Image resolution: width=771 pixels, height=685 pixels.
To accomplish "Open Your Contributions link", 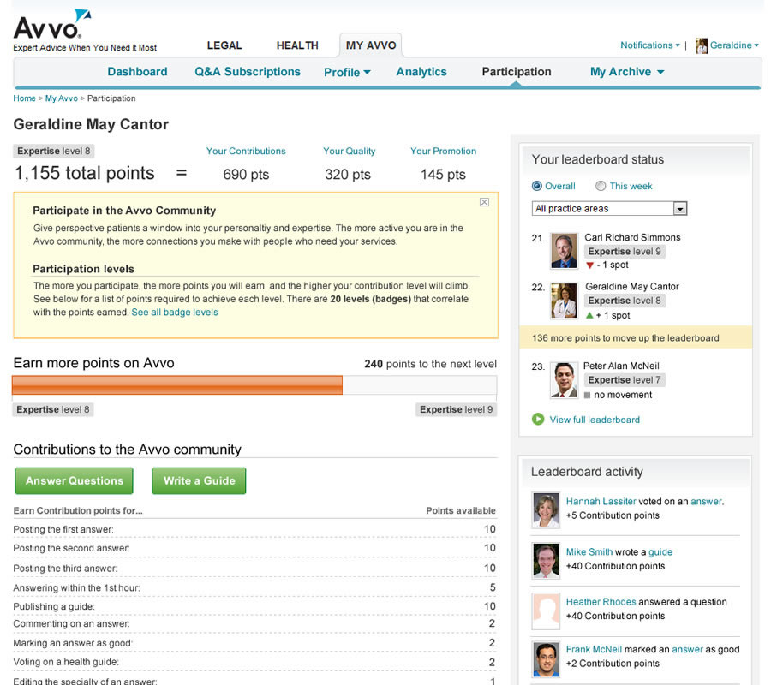I will 246,151.
